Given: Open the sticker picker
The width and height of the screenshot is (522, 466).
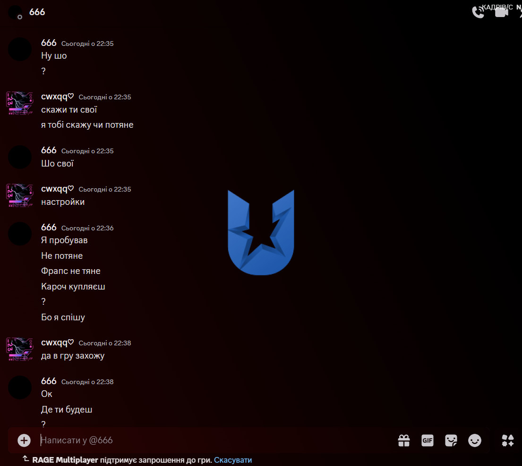Looking at the screenshot, I should pos(451,440).
